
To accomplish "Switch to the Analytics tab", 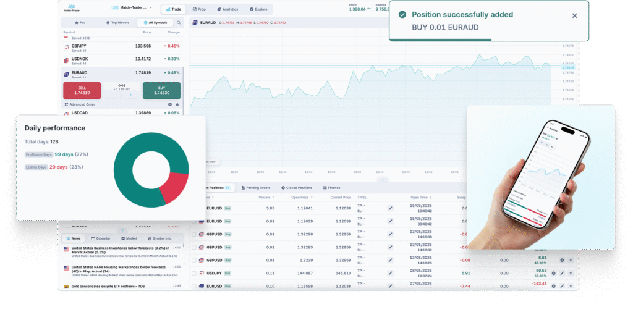I will click(x=227, y=9).
